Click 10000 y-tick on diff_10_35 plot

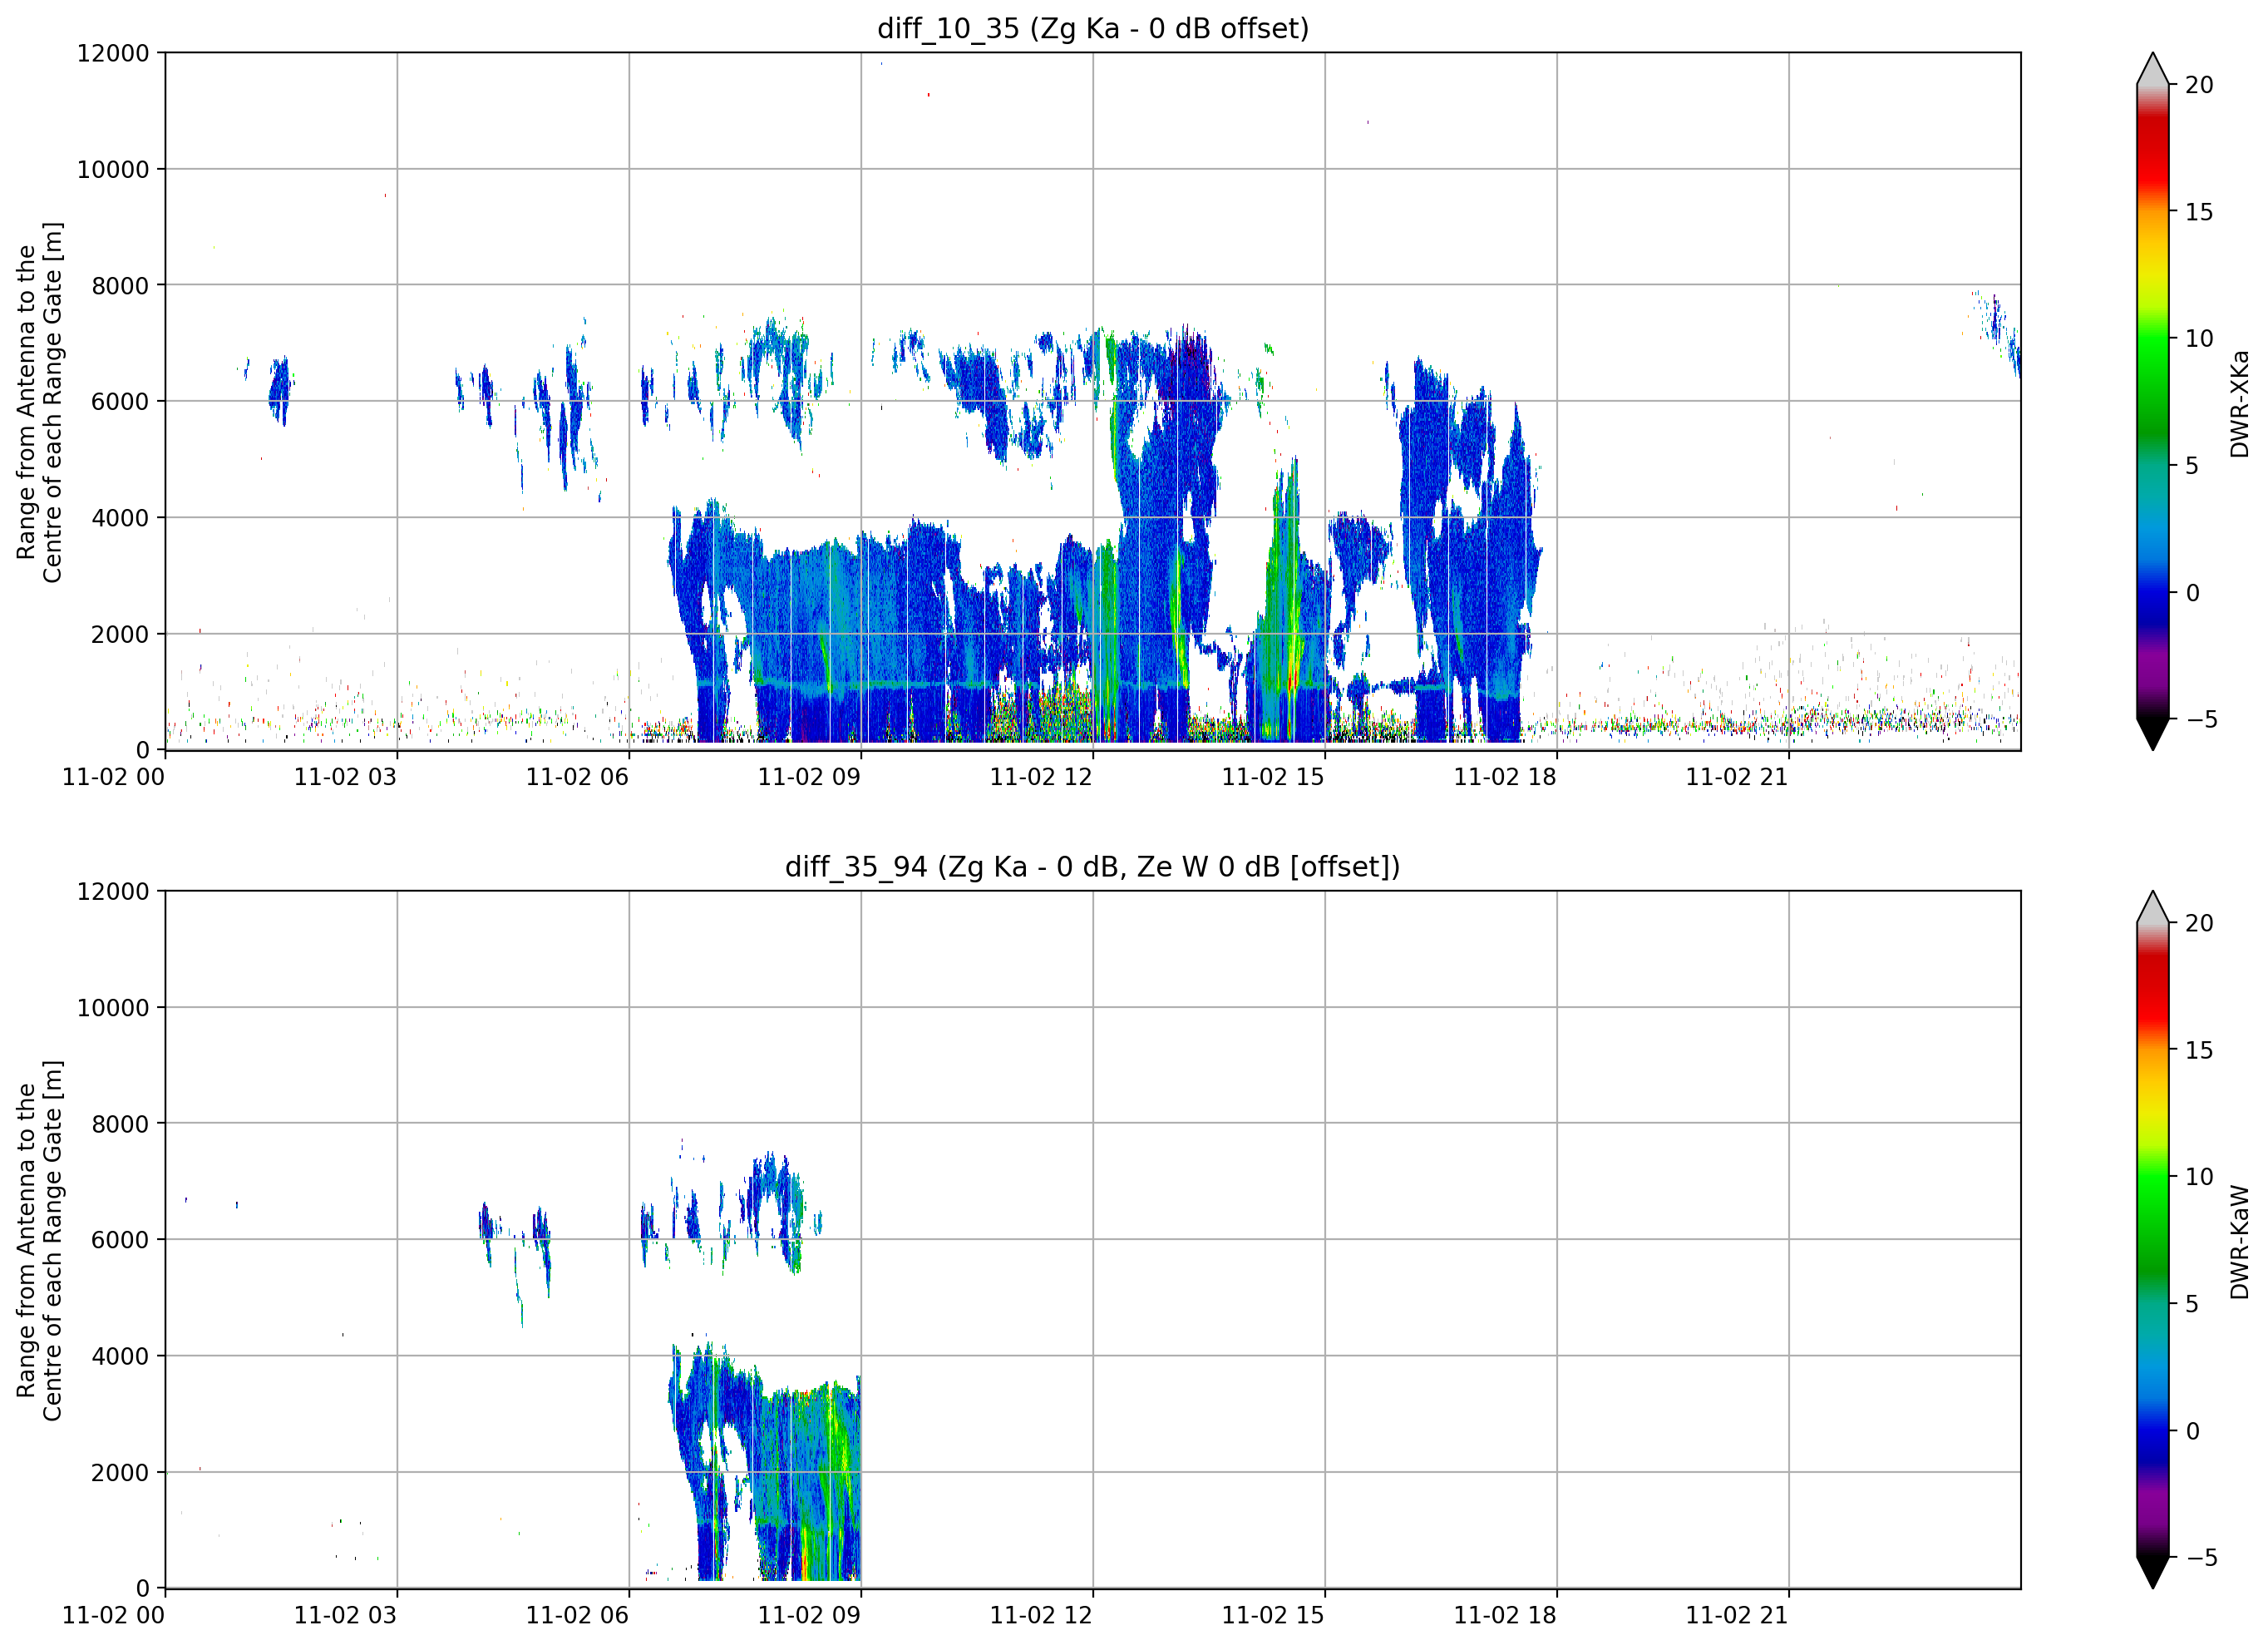[x=113, y=169]
